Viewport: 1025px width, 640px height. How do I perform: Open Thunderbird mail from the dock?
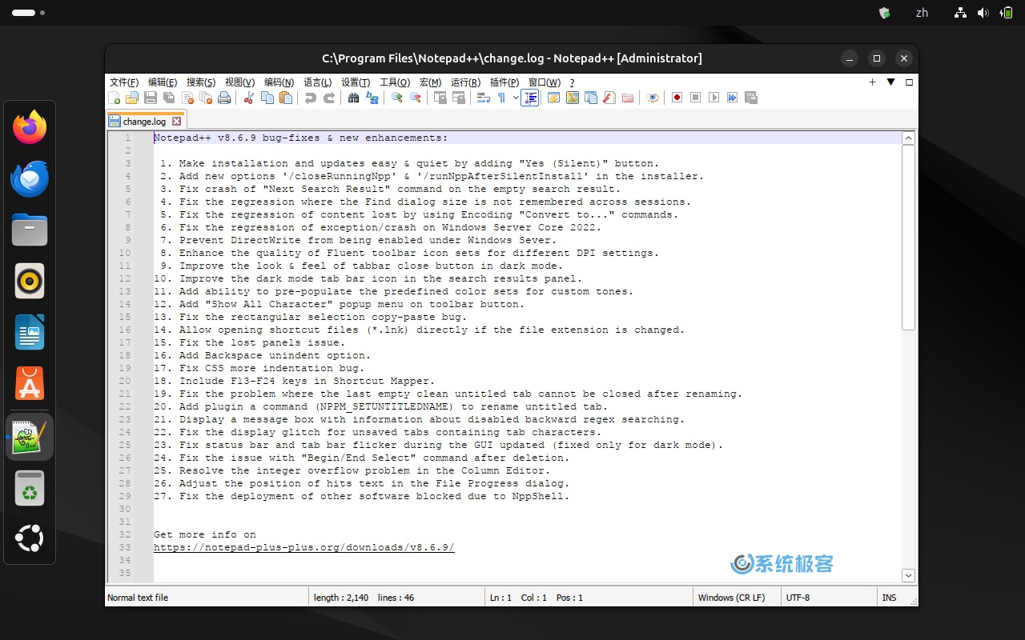click(x=30, y=178)
